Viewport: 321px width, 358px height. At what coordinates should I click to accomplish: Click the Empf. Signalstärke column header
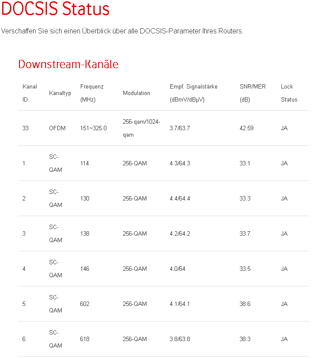pyautogui.click(x=193, y=93)
